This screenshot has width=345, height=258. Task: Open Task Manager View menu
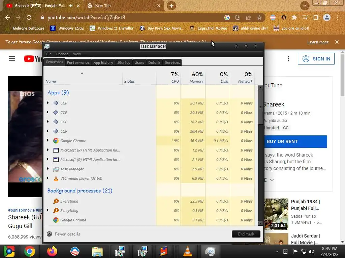77,54
